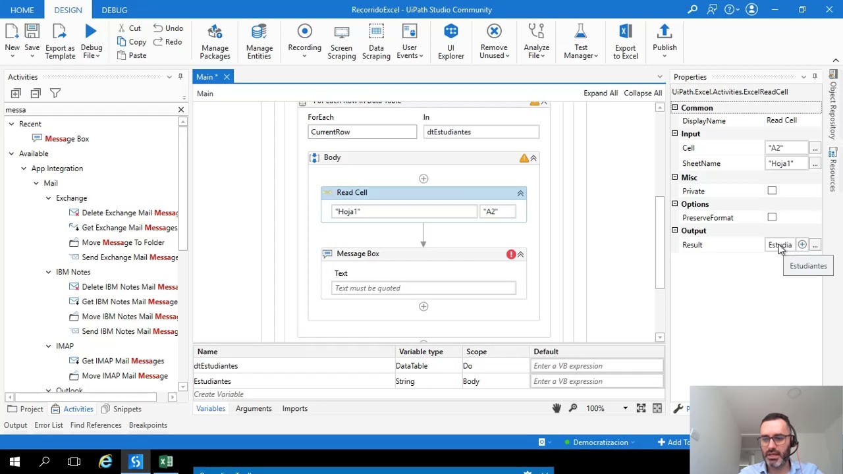Viewport: 843px width, 474px height.
Task: Switch to the Snippets tab
Action: click(121, 409)
